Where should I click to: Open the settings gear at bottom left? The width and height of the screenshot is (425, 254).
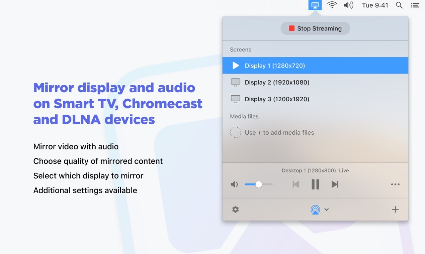(236, 209)
